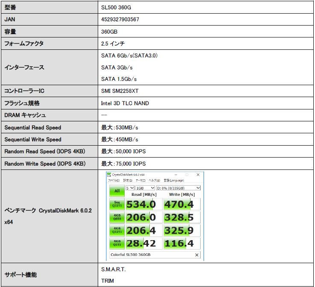Click the S.M.A.R.T. support feature
Image resolution: width=315 pixels, height=287 pixels.
114,270
